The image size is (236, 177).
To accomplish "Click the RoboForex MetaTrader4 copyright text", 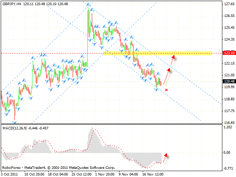I will click(58, 167).
